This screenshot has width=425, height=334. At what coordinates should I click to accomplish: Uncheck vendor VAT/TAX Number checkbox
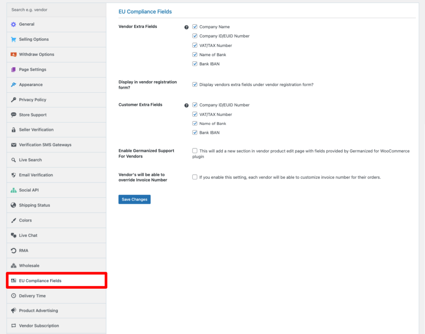tap(195, 45)
